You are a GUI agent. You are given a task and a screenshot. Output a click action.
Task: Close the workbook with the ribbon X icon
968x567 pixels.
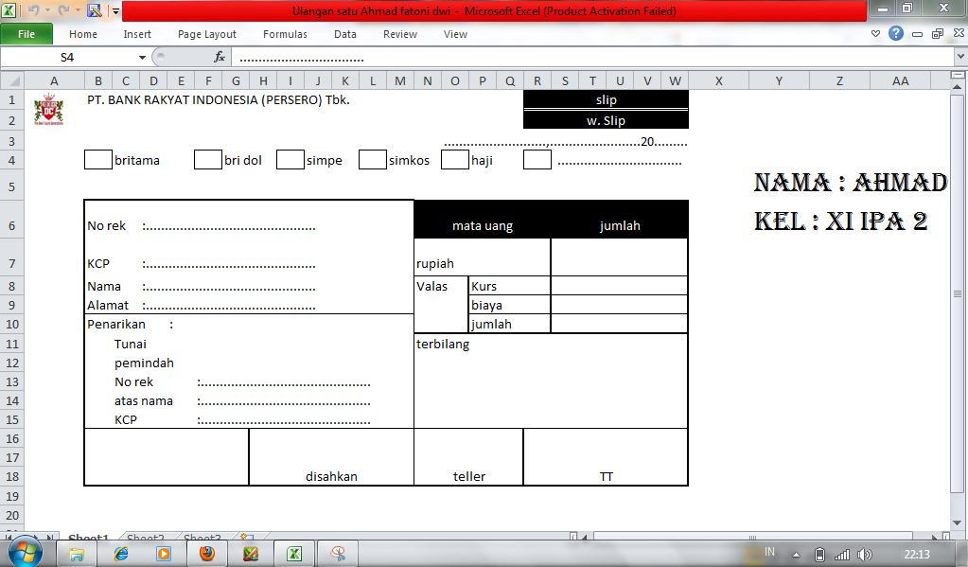pos(959,33)
